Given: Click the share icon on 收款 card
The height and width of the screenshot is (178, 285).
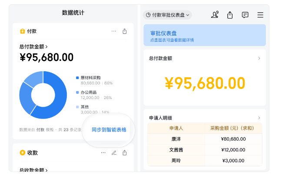Looking at the screenshot, I should pos(125,153).
